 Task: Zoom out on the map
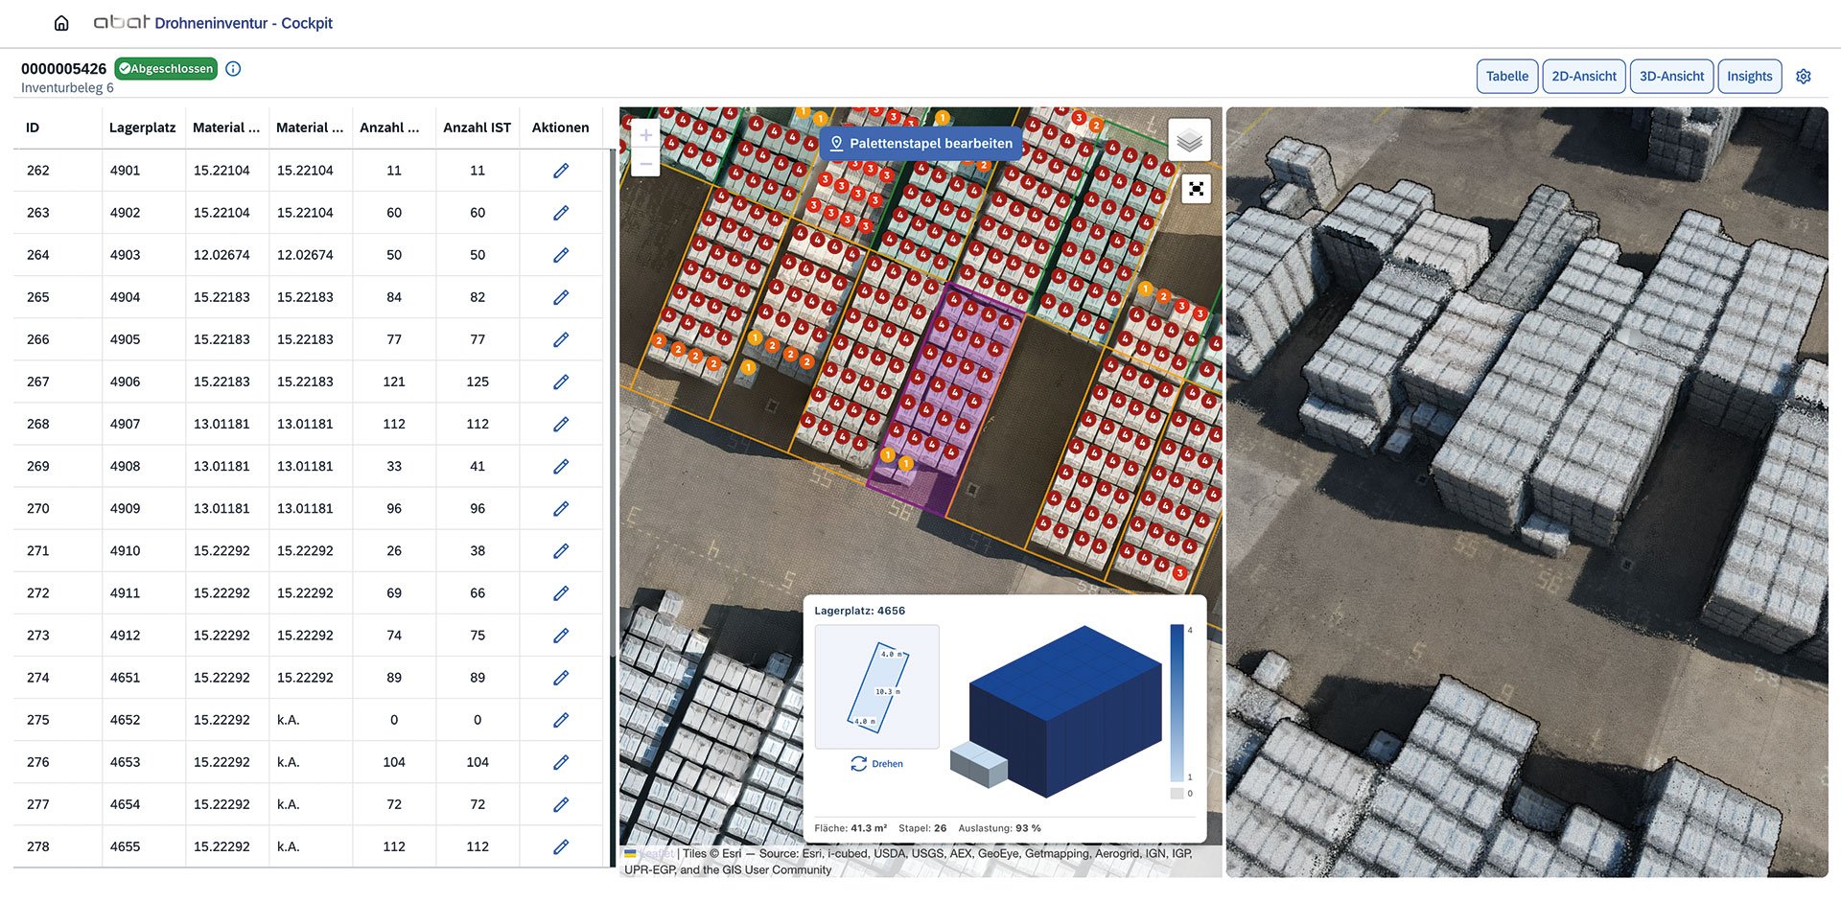(645, 164)
